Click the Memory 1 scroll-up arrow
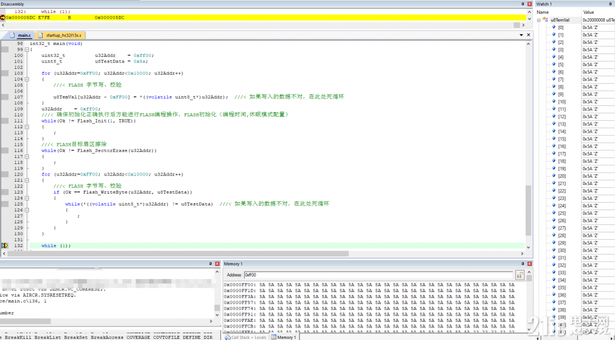The image size is (615, 340). click(x=530, y=272)
